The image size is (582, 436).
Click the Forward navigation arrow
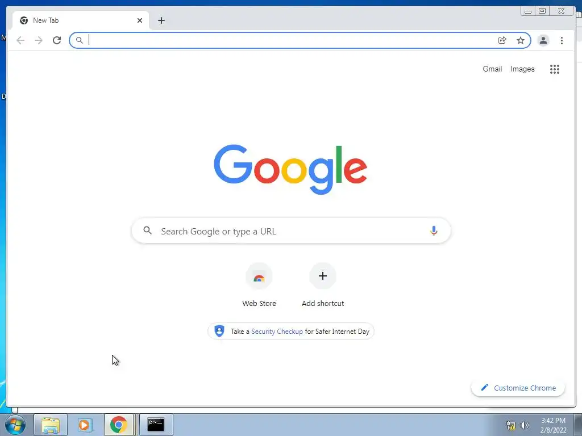(x=39, y=40)
